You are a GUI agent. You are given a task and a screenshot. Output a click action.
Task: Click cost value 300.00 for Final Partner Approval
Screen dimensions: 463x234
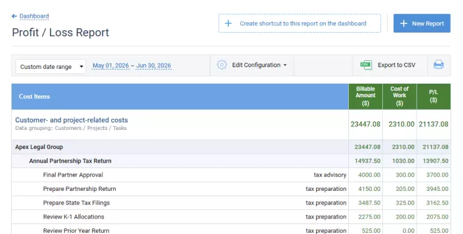click(405, 175)
